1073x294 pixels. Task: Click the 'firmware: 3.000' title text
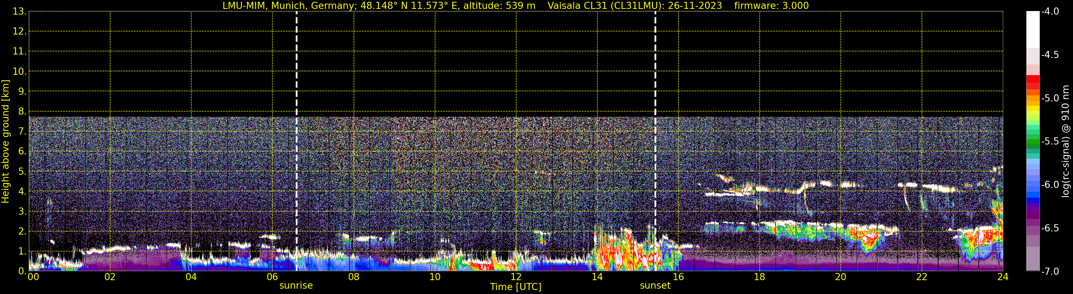[x=772, y=6]
